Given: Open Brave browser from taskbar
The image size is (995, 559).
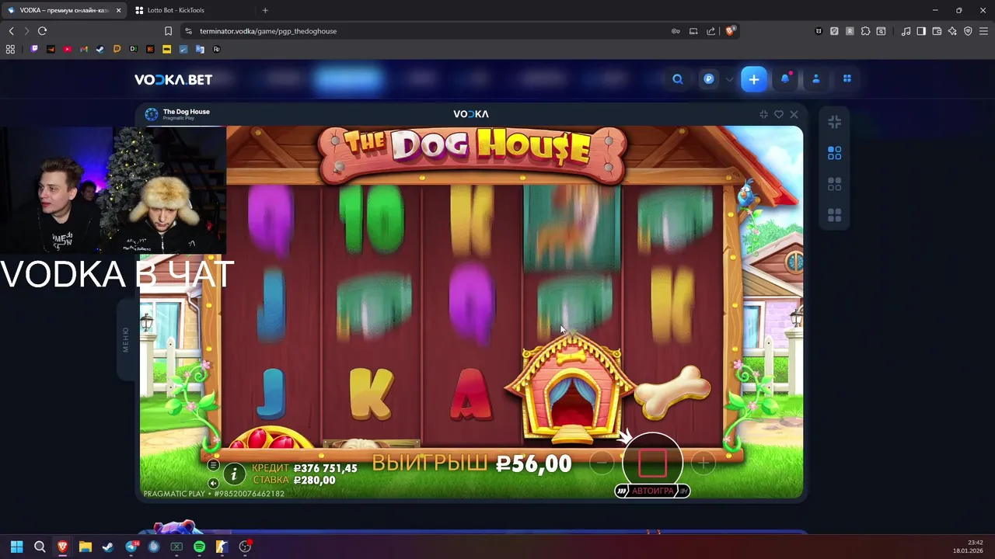Looking at the screenshot, I should (x=62, y=547).
